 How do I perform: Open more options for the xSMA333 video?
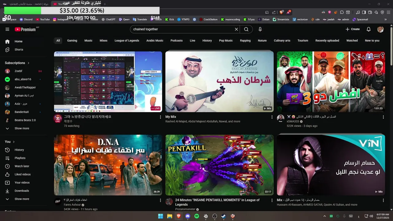tap(383, 117)
